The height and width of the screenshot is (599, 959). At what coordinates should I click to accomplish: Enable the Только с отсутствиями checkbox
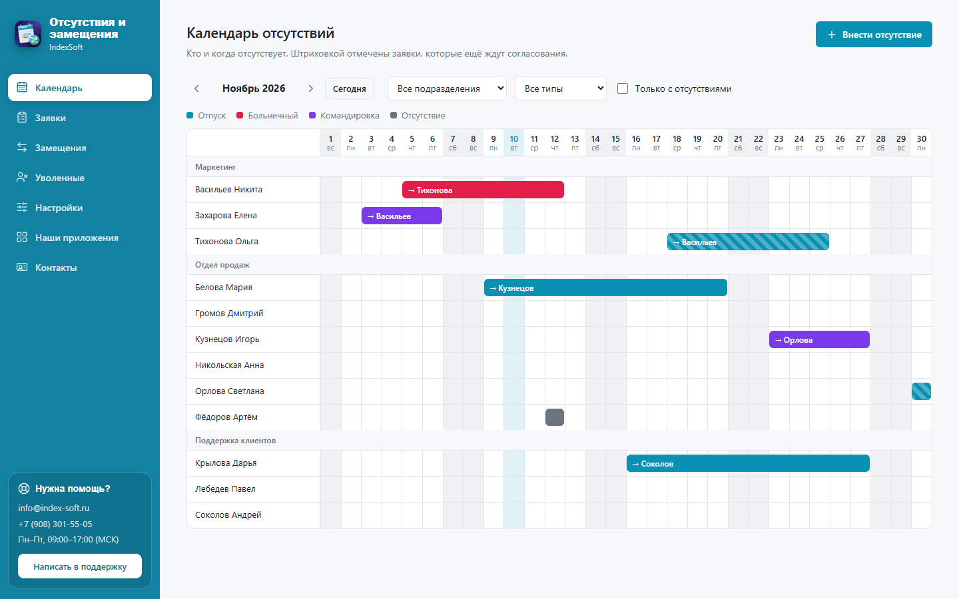(623, 89)
